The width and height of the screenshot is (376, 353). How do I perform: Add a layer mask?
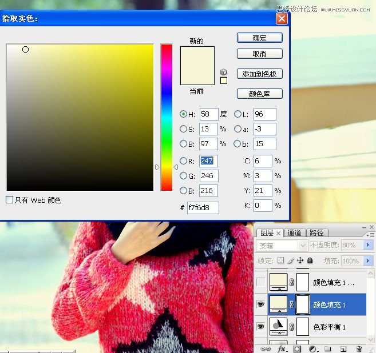(x=297, y=348)
